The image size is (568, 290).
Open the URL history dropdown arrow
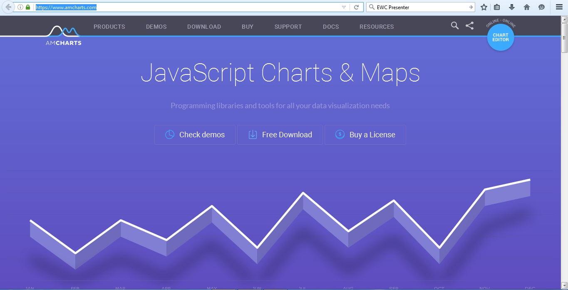click(x=344, y=7)
